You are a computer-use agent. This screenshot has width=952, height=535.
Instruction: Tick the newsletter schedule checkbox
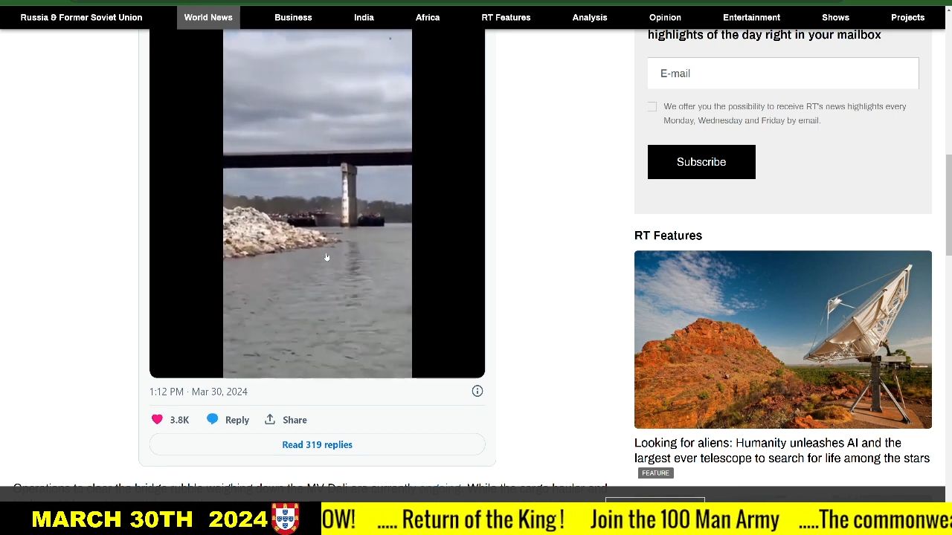pos(652,107)
